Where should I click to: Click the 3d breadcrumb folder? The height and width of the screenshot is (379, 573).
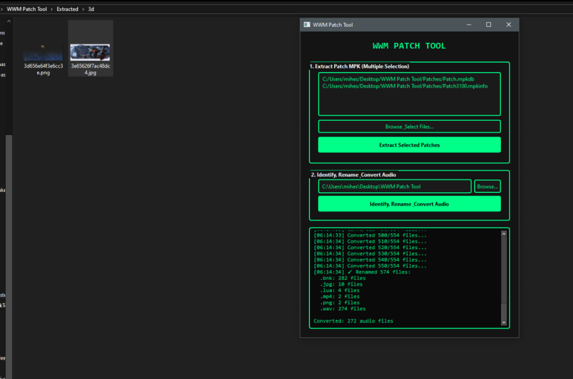click(x=91, y=9)
